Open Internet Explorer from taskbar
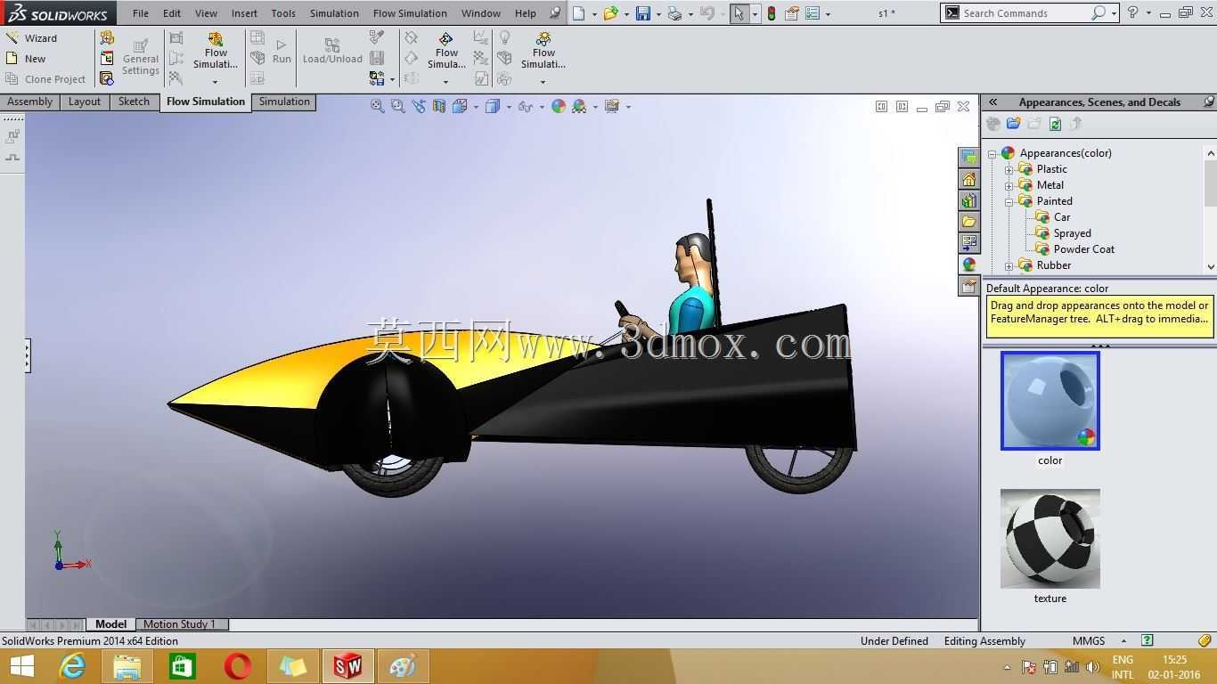Viewport: 1217px width, 684px height. [x=72, y=666]
